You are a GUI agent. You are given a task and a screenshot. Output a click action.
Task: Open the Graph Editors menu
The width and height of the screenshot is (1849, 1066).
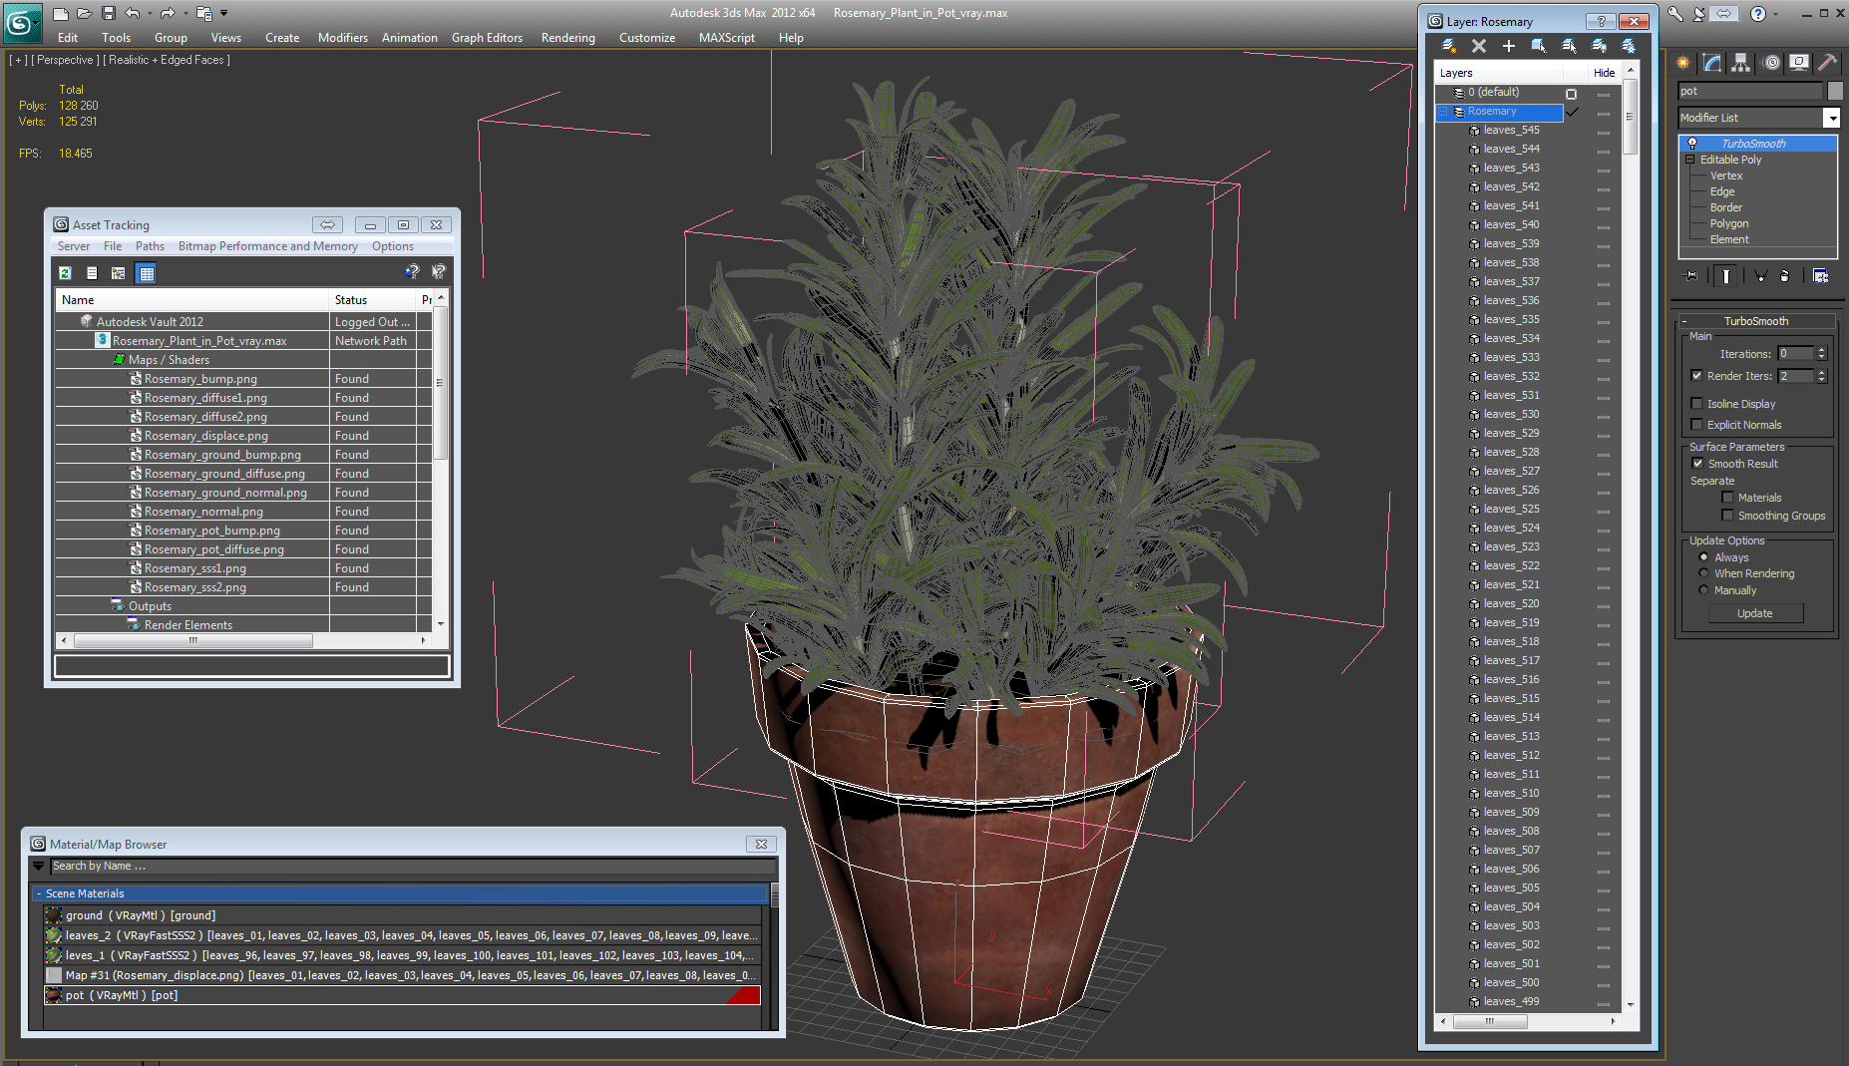click(x=487, y=38)
